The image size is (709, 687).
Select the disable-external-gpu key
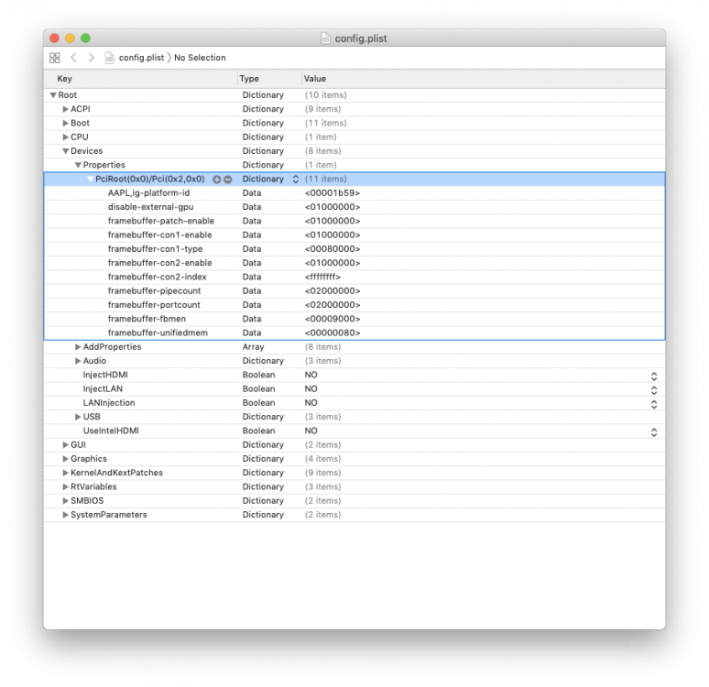[150, 207]
